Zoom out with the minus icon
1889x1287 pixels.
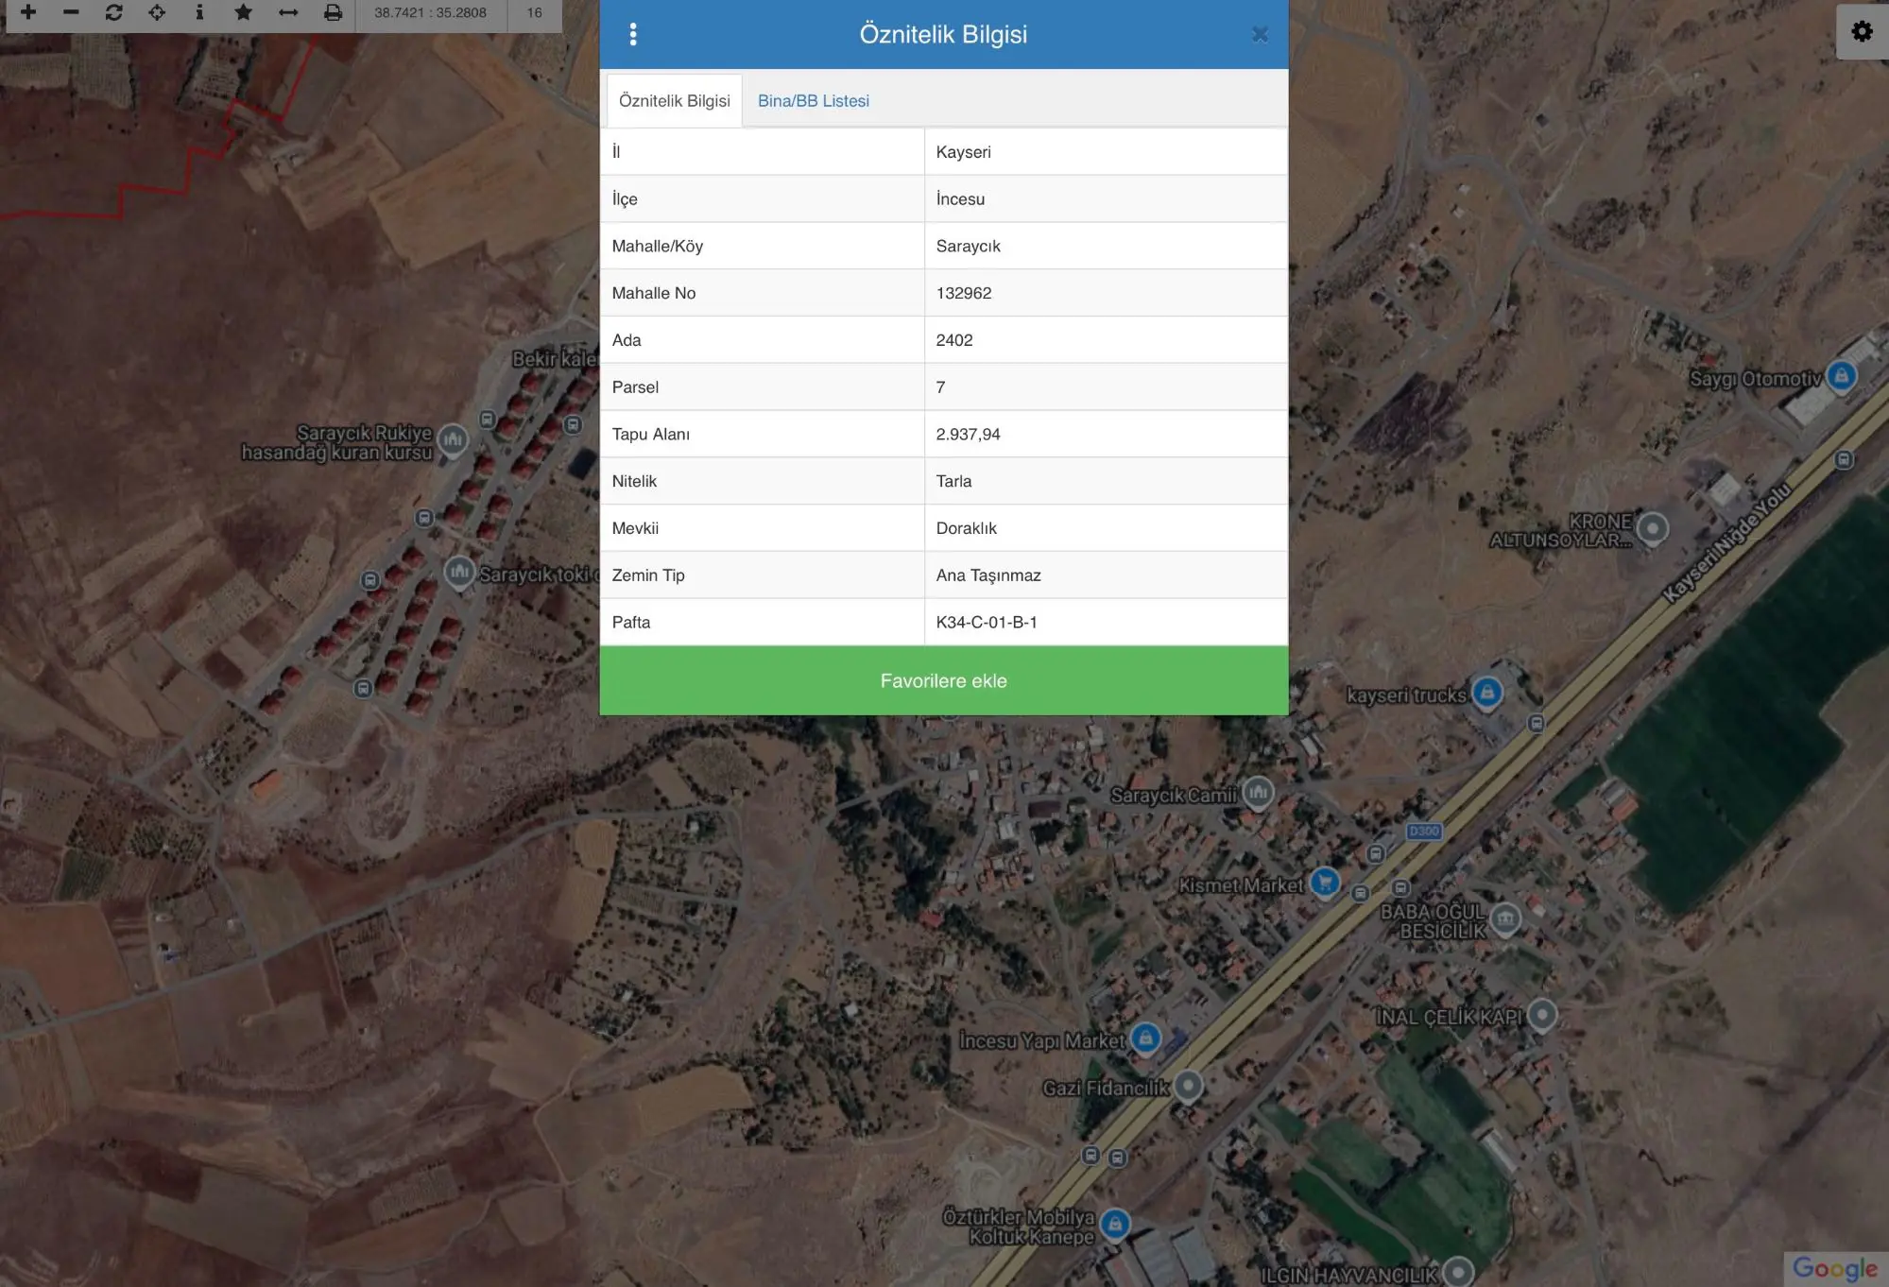(x=71, y=12)
